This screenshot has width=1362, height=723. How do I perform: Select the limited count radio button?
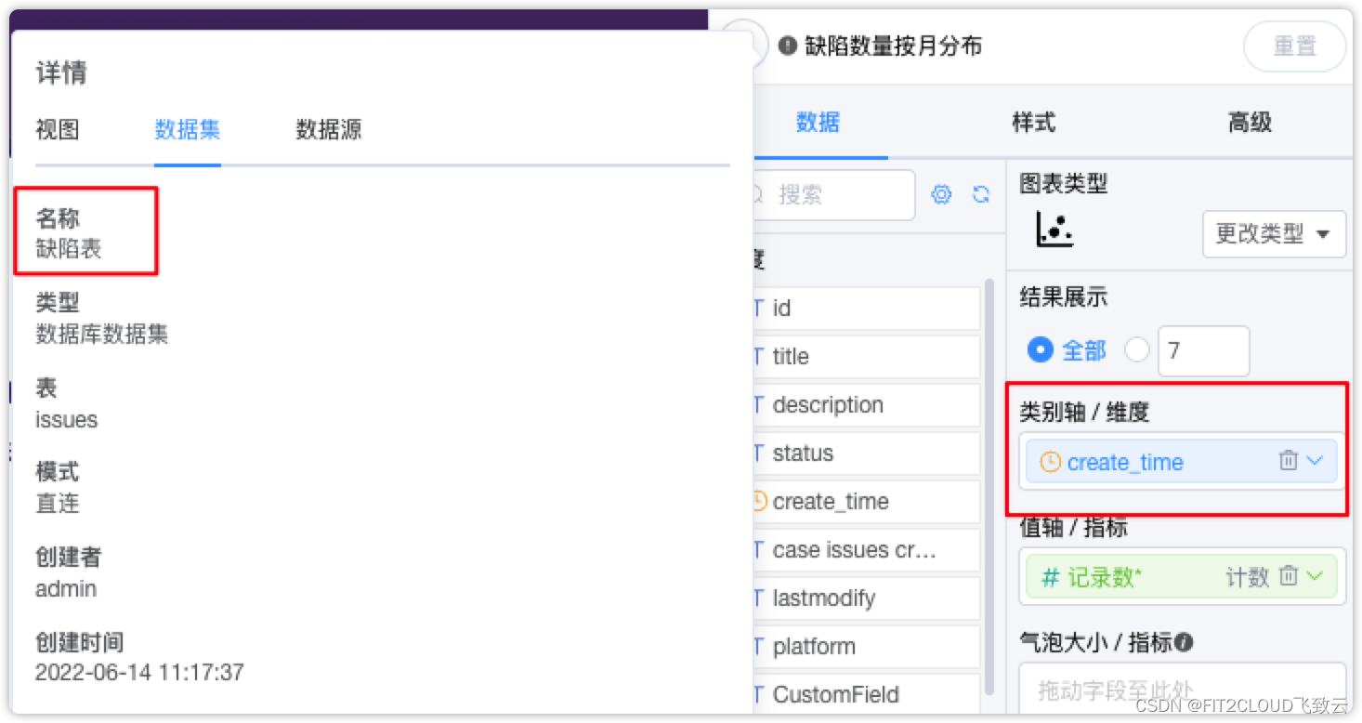[x=1137, y=350]
